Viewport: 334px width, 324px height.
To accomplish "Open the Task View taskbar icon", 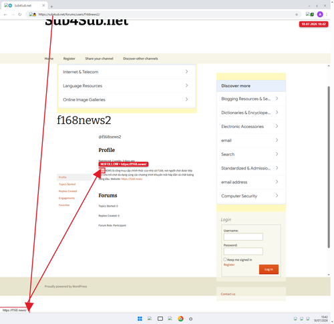I will 160,319.
